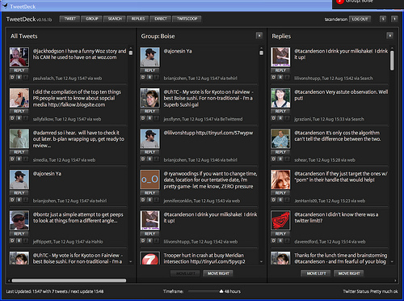Click the horizontal scrollbar thumb below the columns

tap(69, 281)
